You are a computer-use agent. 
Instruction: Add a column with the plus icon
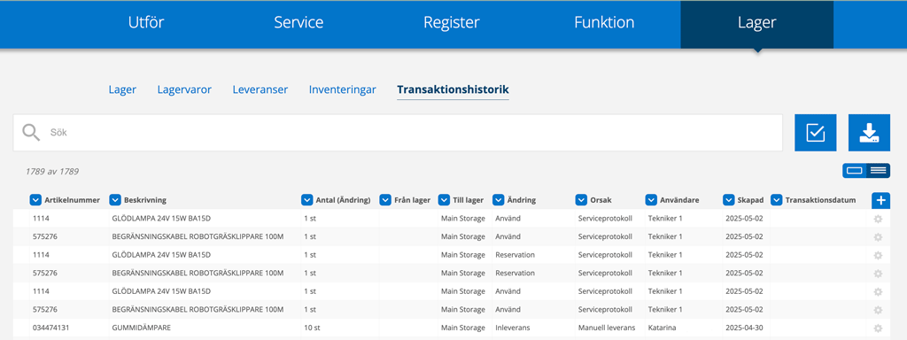tap(881, 200)
